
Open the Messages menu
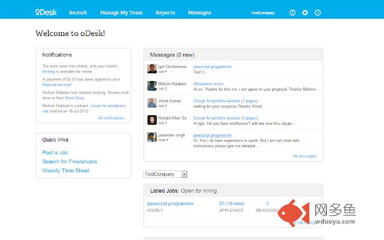tap(199, 13)
